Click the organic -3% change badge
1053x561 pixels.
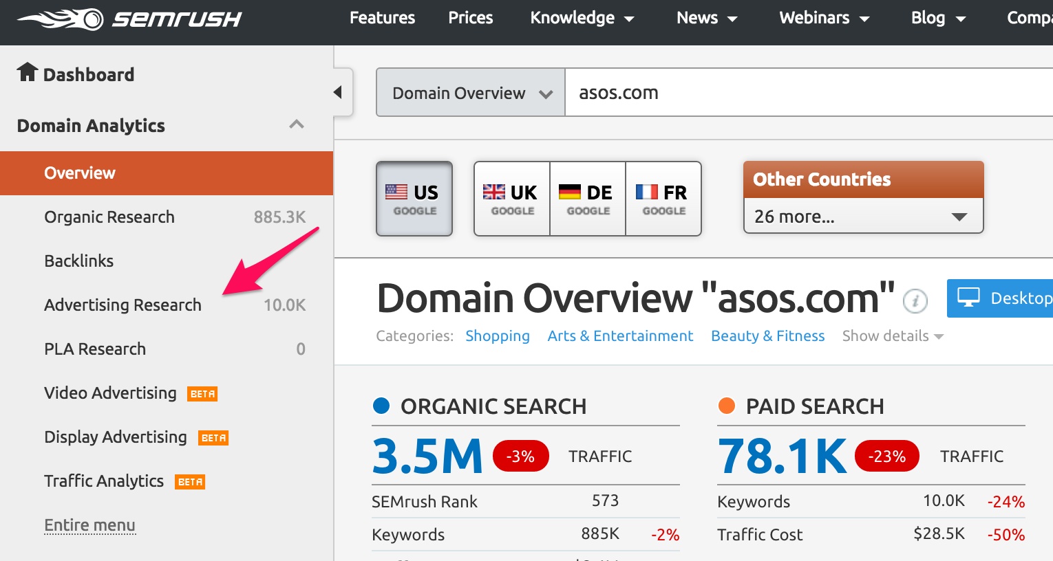click(521, 456)
